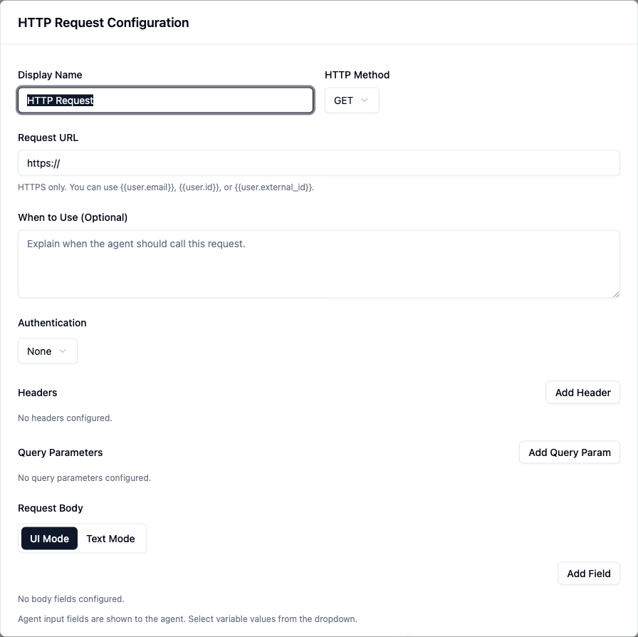638x637 pixels.
Task: Click the Add Header button
Action: point(582,392)
